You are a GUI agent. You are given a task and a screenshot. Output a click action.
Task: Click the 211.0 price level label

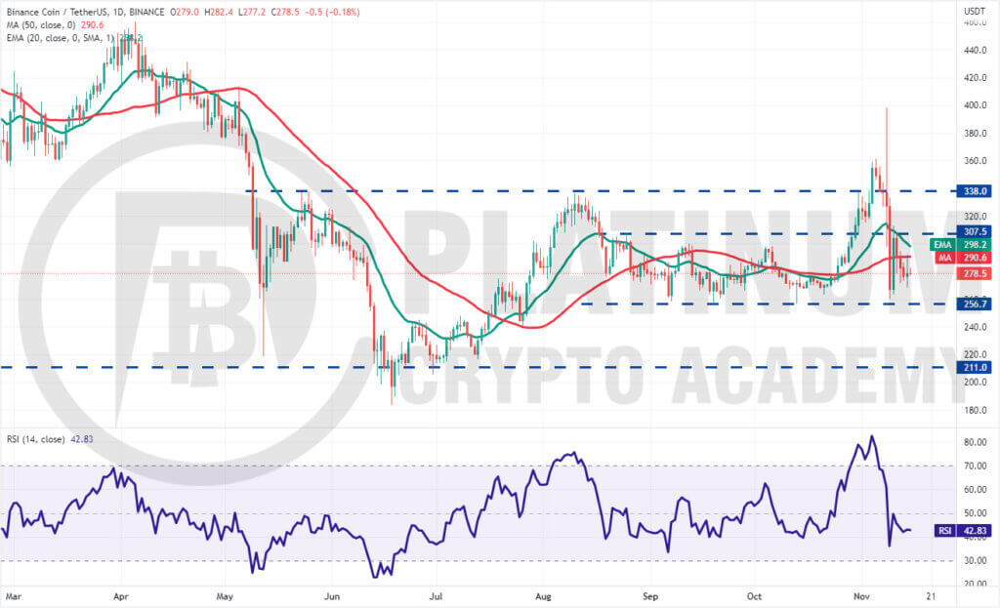[x=974, y=368]
